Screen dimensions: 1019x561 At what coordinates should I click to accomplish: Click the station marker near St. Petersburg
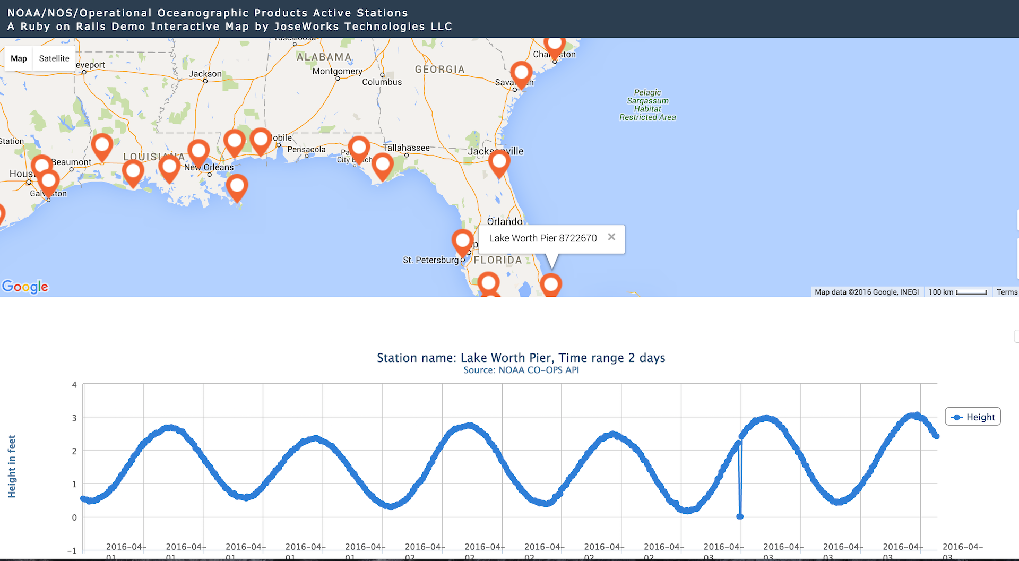[x=463, y=243]
